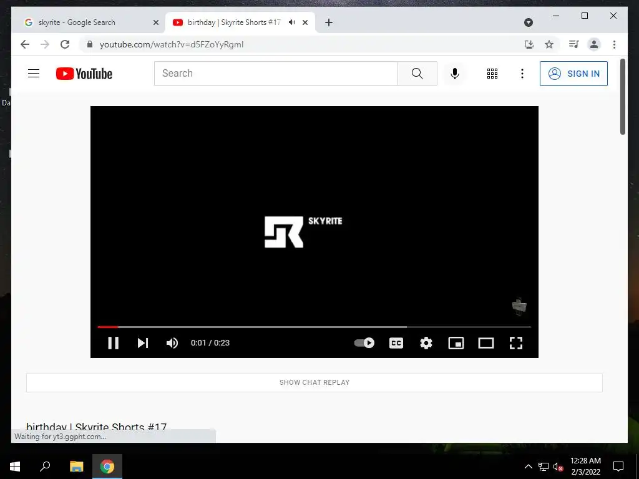Click the video channel watermark
This screenshot has height=479, width=639.
tap(519, 307)
